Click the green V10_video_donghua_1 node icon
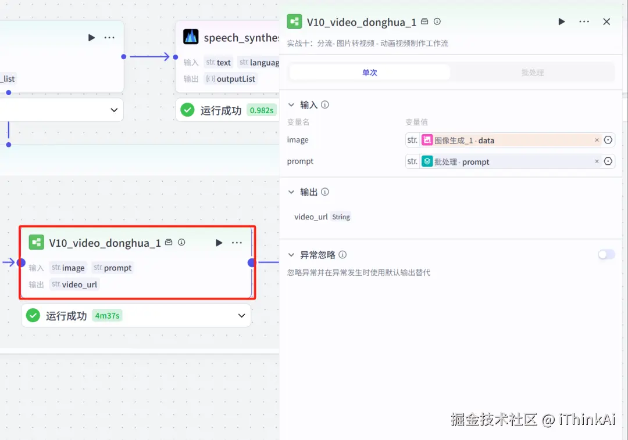The height and width of the screenshot is (440, 628). (37, 243)
